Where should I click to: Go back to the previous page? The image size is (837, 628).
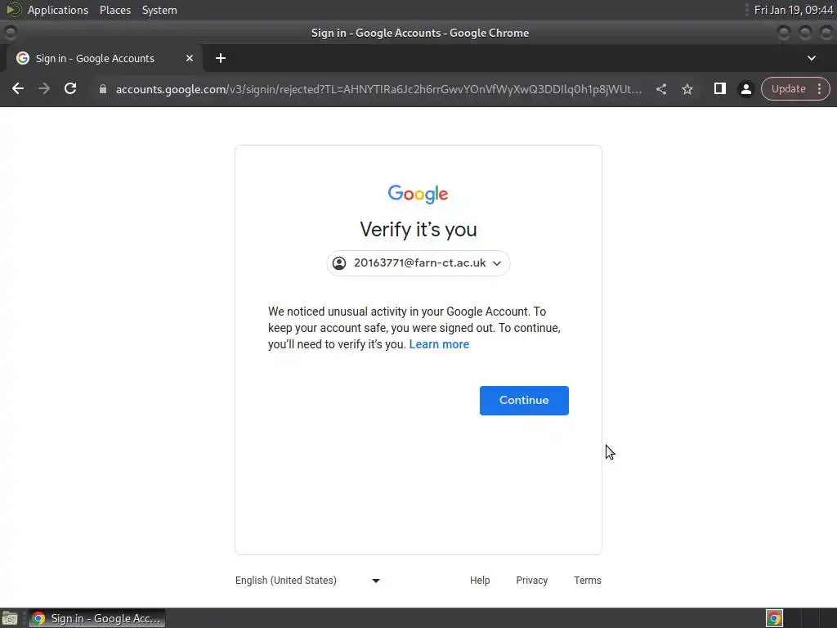click(x=18, y=88)
